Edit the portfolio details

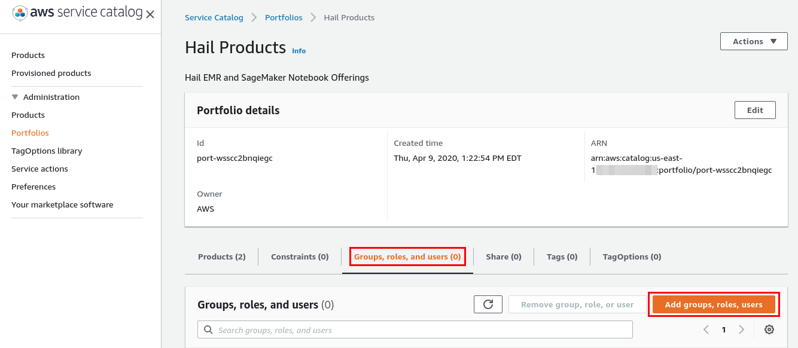(755, 110)
